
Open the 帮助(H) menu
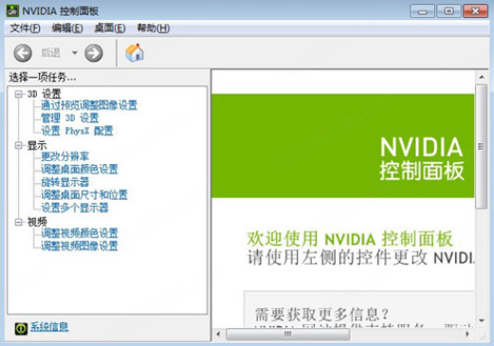pos(154,28)
